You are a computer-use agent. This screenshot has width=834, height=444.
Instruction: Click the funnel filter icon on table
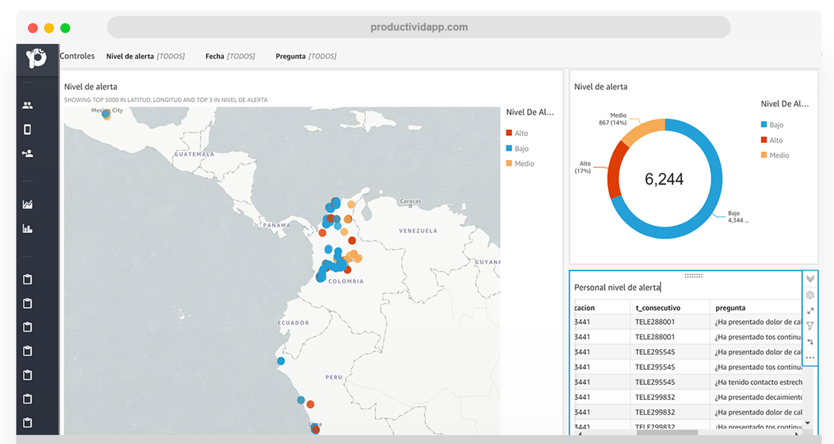coord(810,326)
